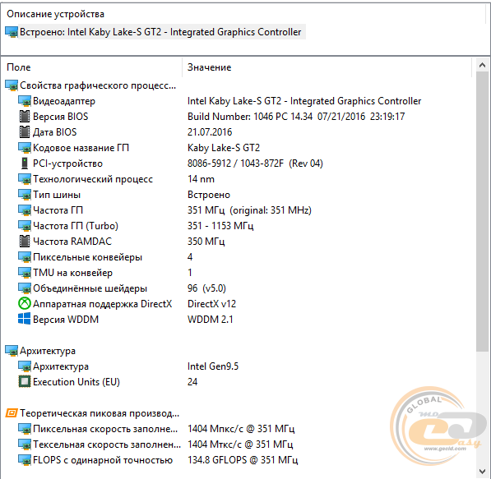Click the Видеоадаптер row icon
Viewport: 491px width, 479px height.
point(25,101)
